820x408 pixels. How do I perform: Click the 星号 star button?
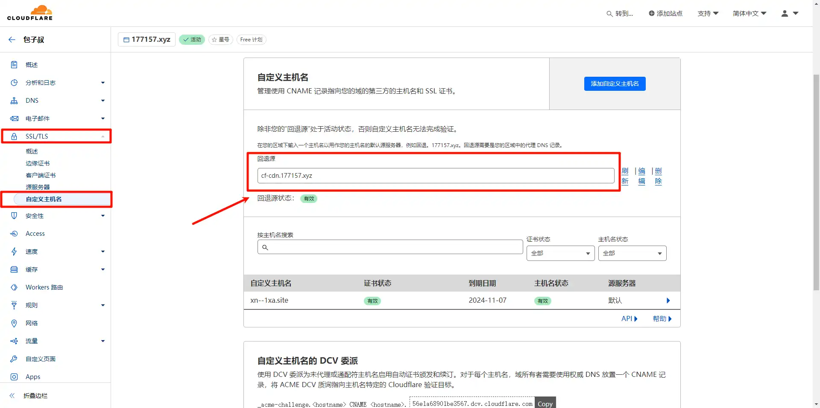[220, 40]
